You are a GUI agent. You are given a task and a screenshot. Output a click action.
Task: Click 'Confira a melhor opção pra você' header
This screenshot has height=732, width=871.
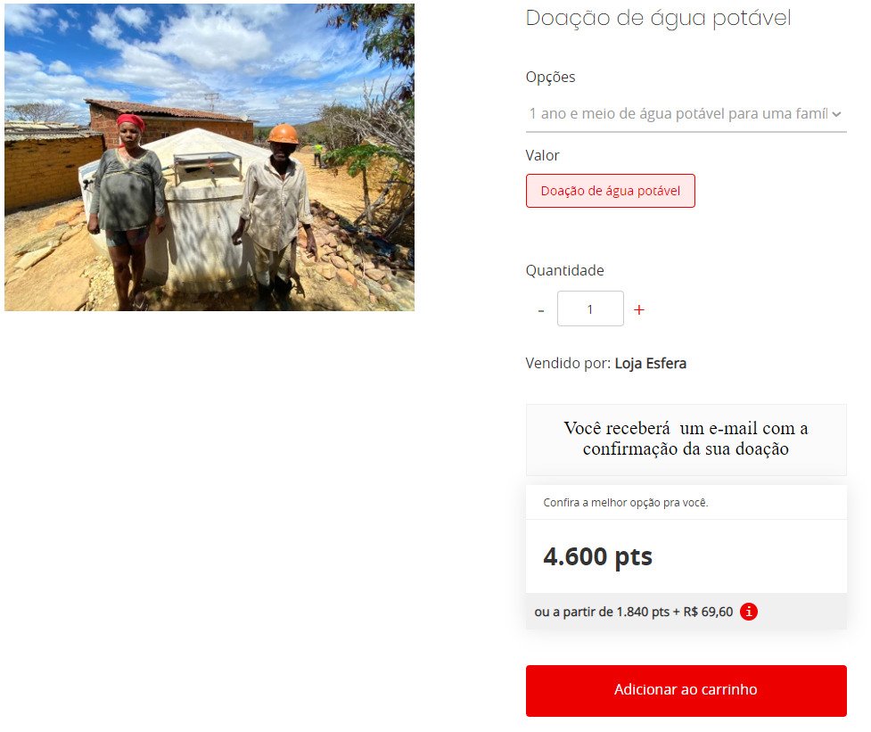click(x=626, y=503)
